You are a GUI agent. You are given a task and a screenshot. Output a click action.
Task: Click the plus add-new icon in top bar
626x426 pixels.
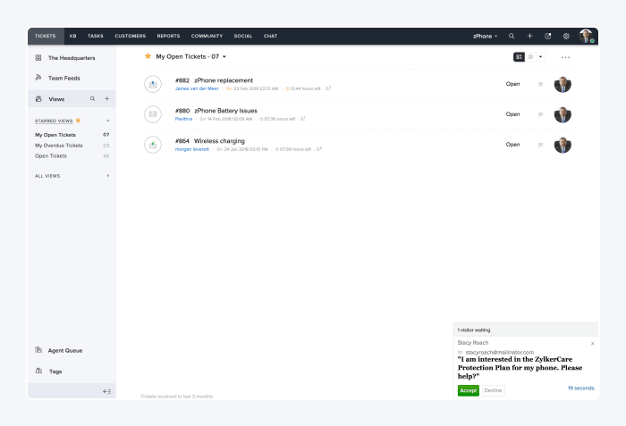coord(529,36)
